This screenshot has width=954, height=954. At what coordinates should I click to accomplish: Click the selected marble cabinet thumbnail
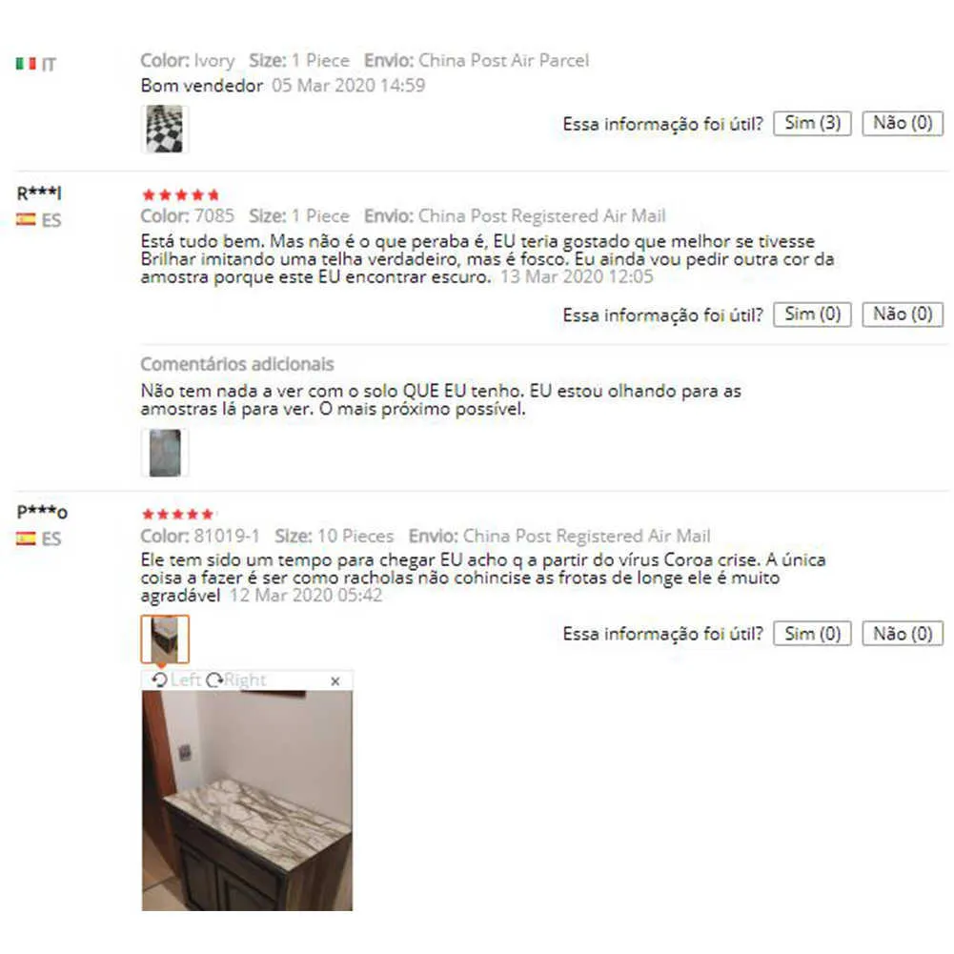pos(165,639)
